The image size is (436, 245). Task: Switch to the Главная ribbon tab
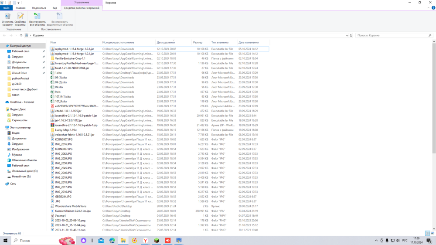tap(20, 8)
